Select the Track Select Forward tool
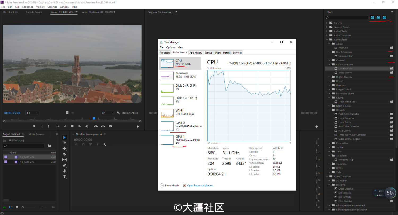 [x=64, y=143]
